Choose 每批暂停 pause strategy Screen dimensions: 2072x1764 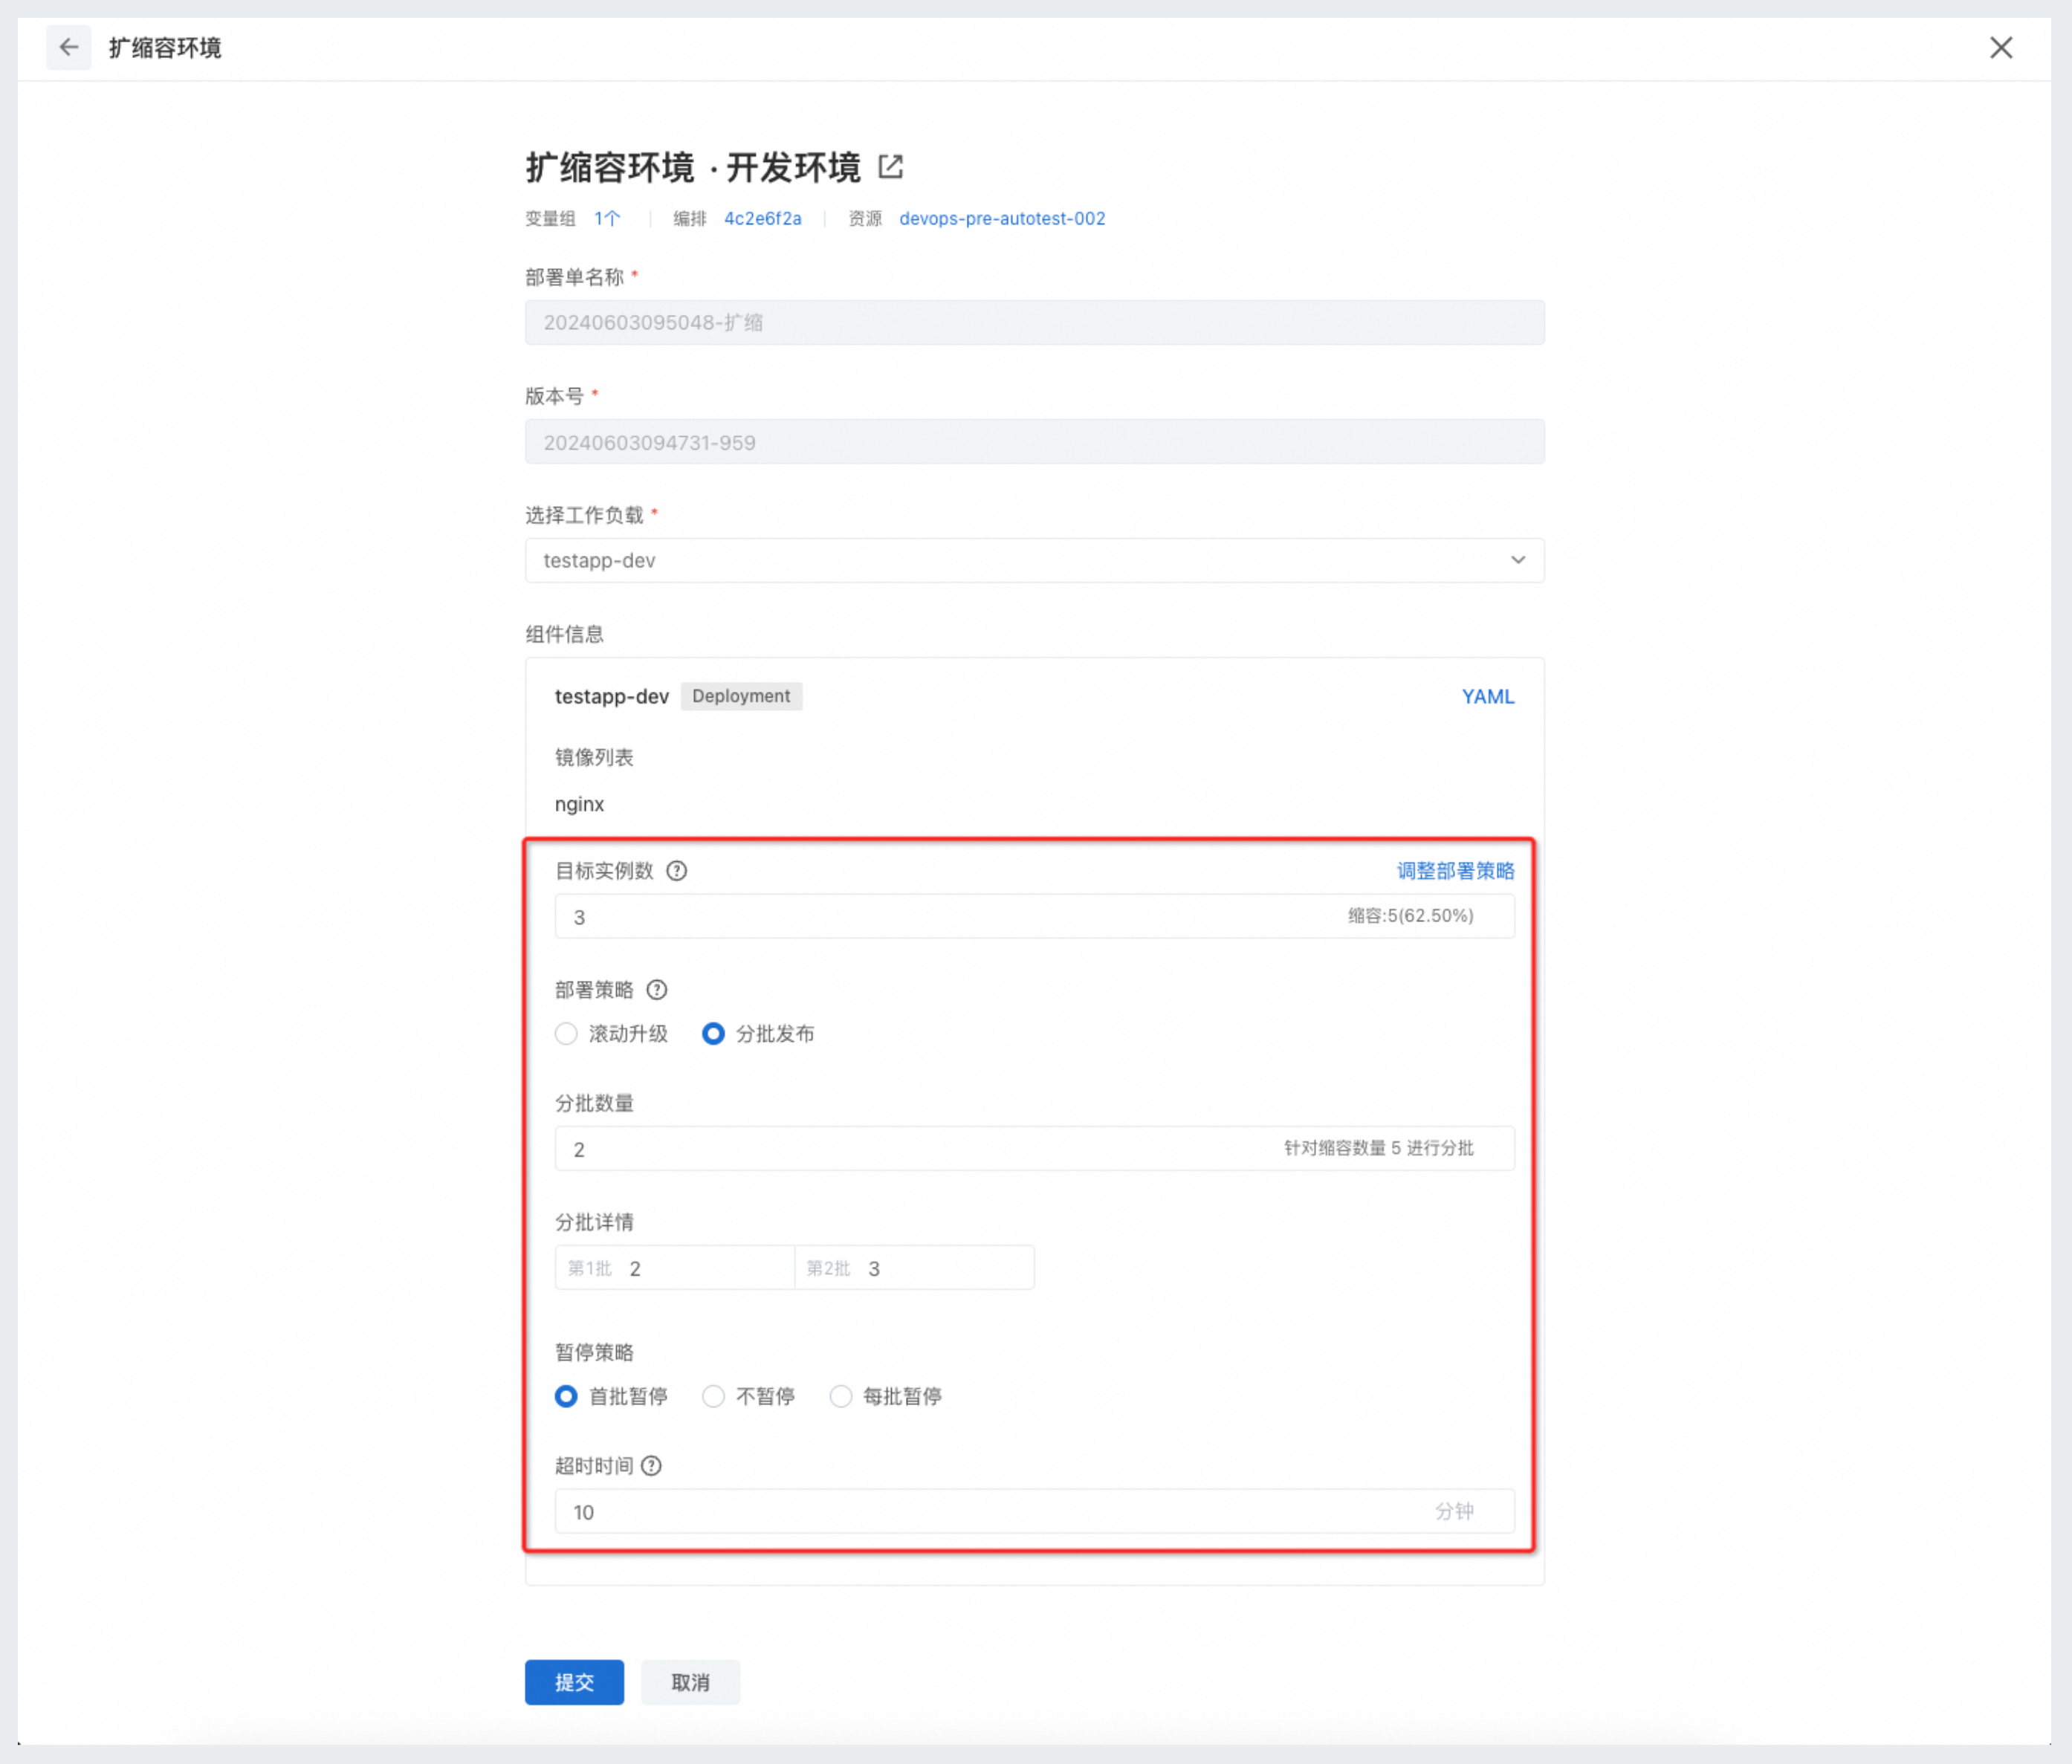pyautogui.click(x=841, y=1396)
